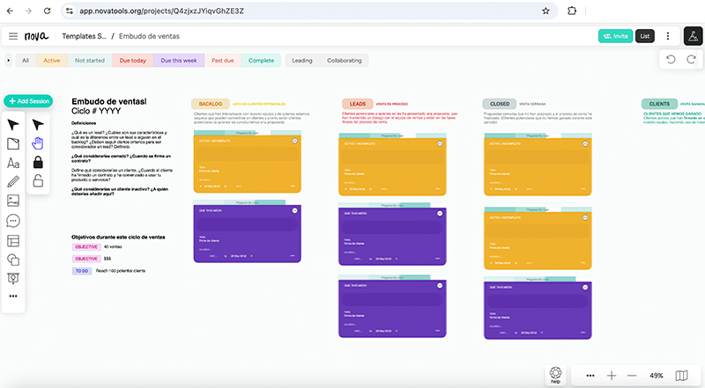Expand more tools in left sidebar
The image size is (705, 388).
(x=13, y=296)
